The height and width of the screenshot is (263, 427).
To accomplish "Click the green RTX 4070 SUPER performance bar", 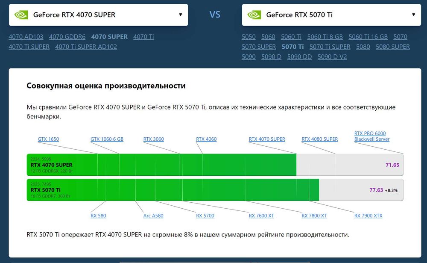I will [x=161, y=165].
